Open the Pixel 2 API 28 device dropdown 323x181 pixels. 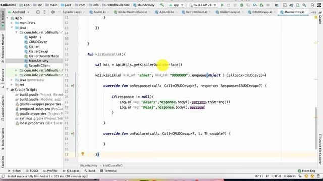coord(202,5)
